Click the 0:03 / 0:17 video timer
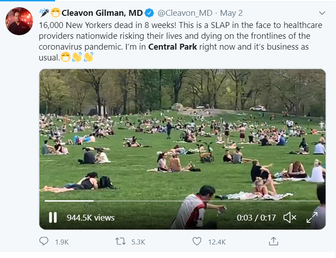This screenshot has width=336, height=258. [x=256, y=217]
